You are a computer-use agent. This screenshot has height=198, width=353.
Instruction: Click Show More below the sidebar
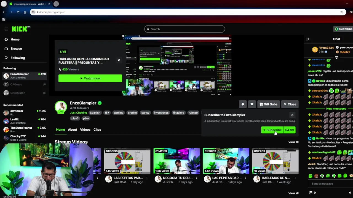click(10, 197)
